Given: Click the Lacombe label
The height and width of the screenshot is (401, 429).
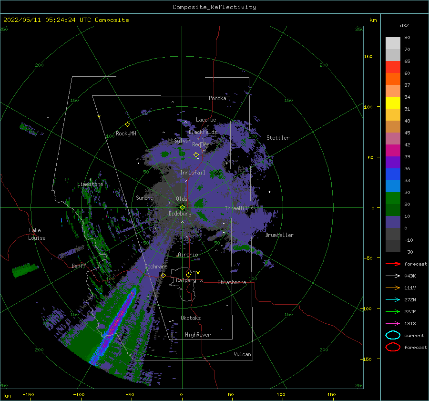Looking at the screenshot, I should [206, 120].
